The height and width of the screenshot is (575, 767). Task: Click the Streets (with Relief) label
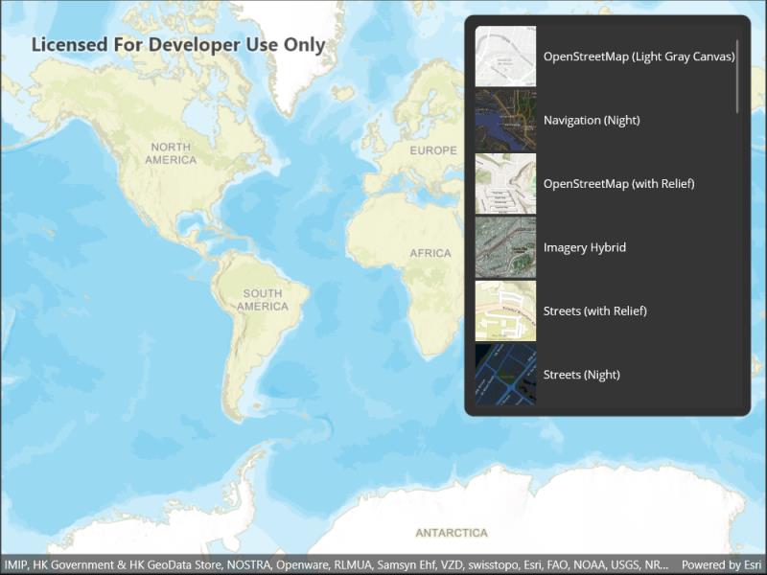594,310
